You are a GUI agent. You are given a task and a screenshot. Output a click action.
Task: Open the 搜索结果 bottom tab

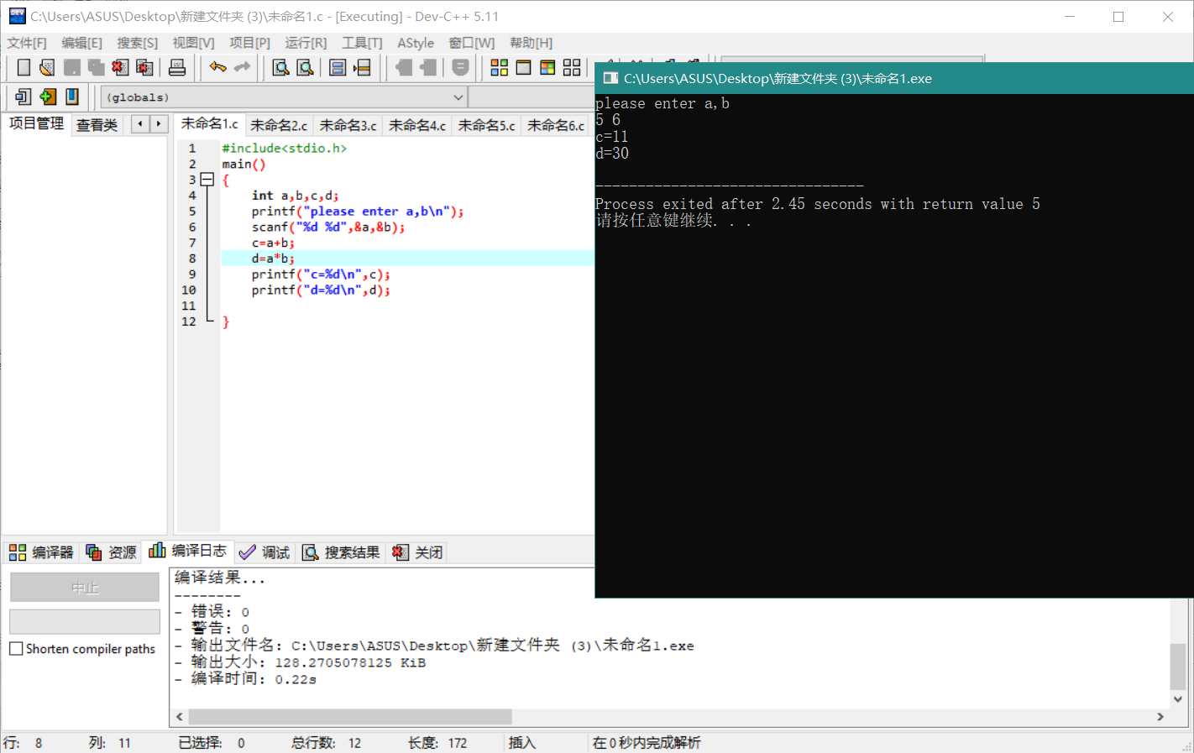(341, 552)
